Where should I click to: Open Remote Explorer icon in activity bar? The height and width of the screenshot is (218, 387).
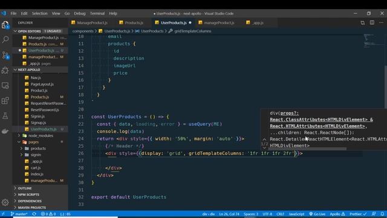coord(5,85)
